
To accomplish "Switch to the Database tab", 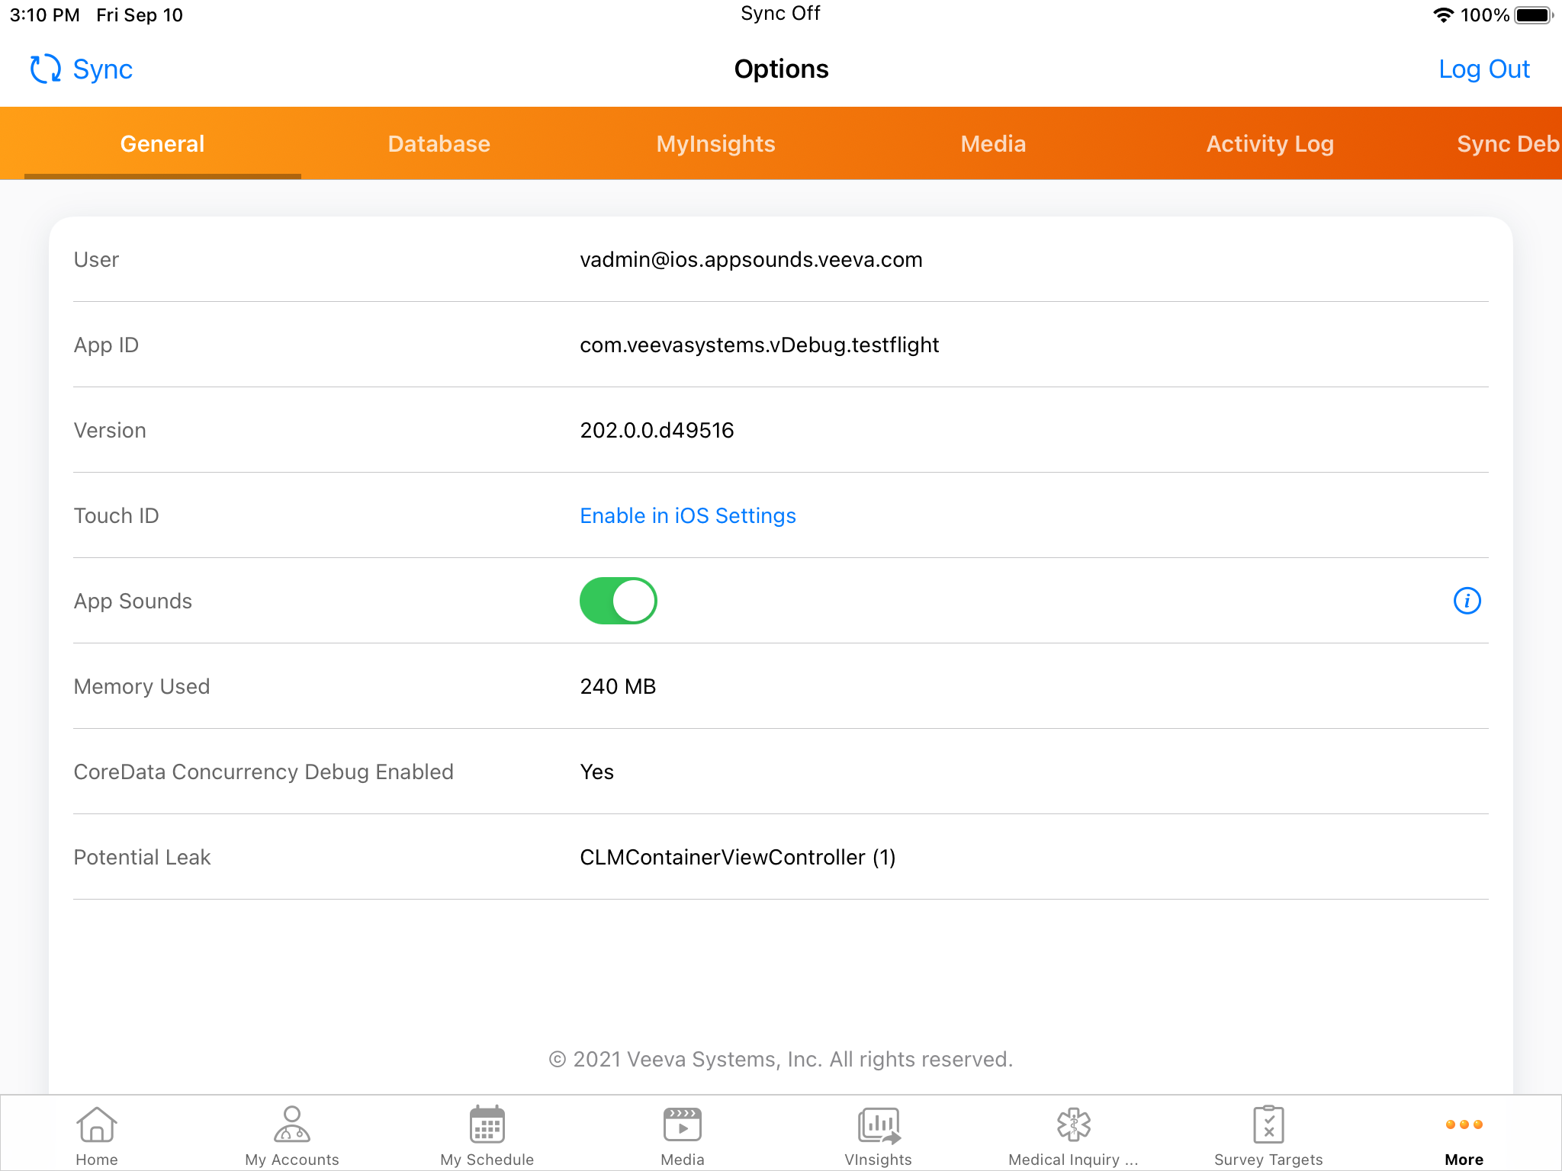I will pyautogui.click(x=439, y=144).
